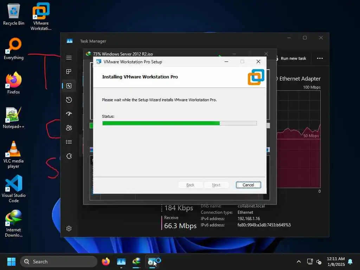Image resolution: width=360 pixels, height=270 pixels.
Task: Open VMware Workstation desktop shortcut
Action: [41, 17]
